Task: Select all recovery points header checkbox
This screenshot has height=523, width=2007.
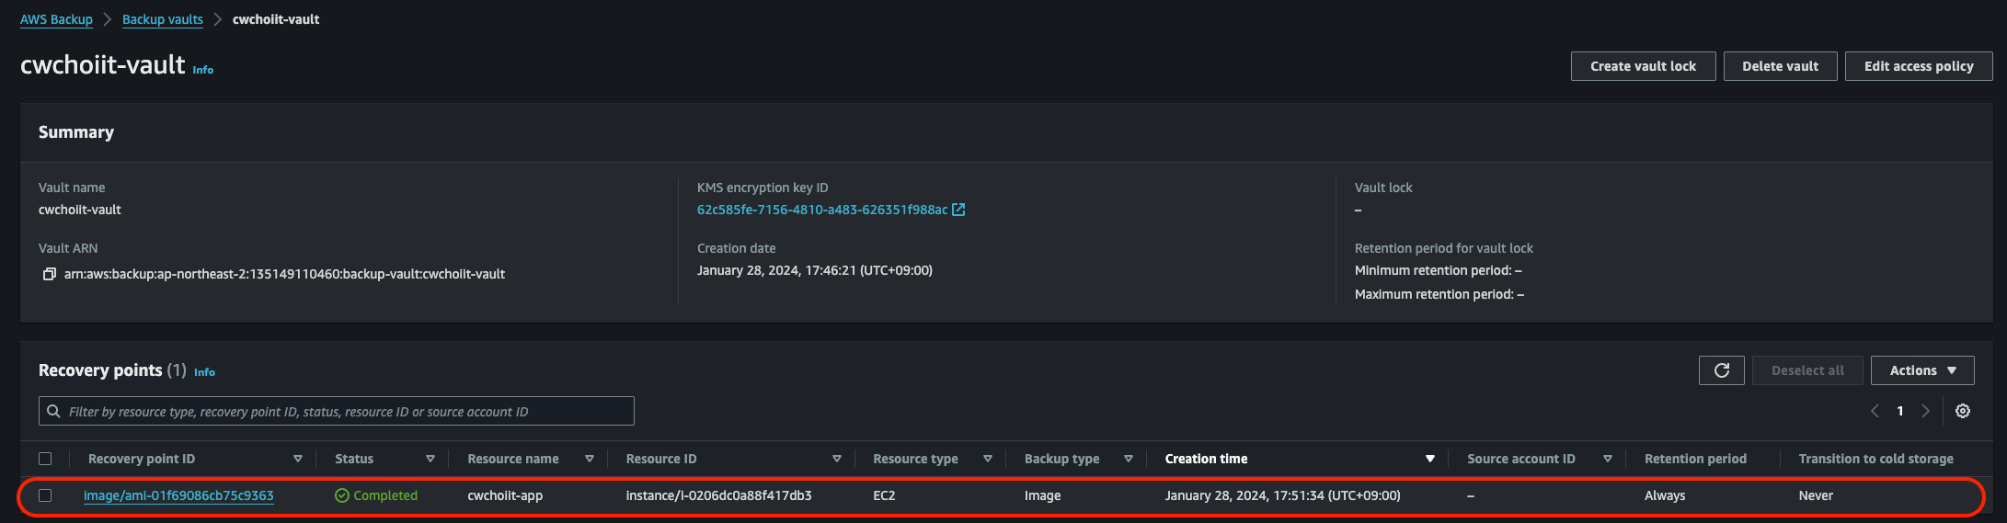Action: pyautogui.click(x=45, y=459)
